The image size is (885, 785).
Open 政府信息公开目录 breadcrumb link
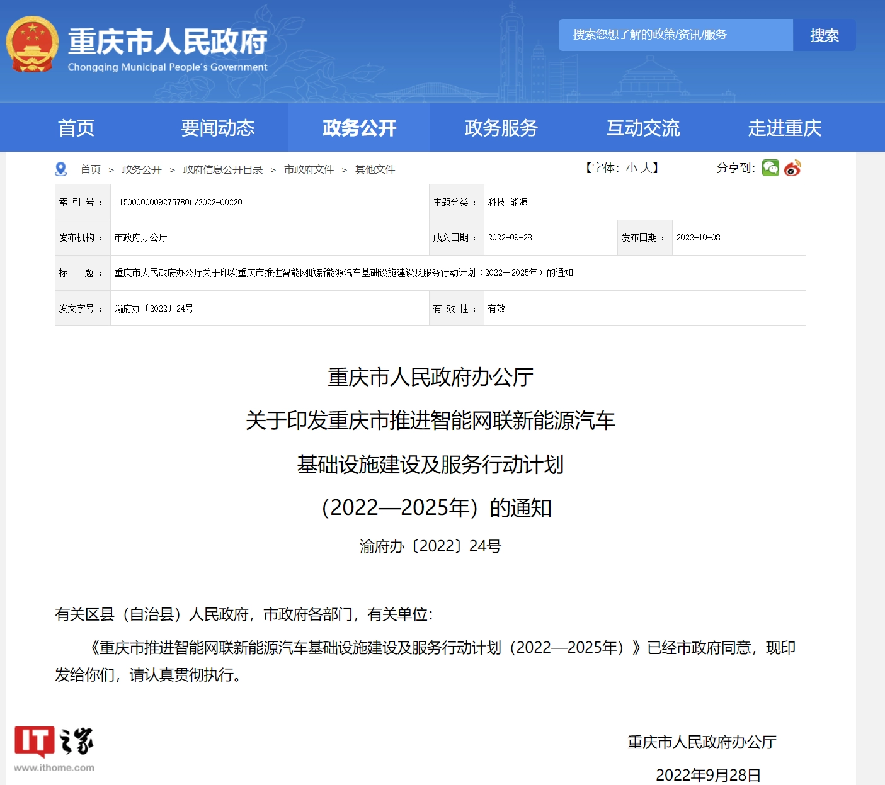(x=223, y=169)
